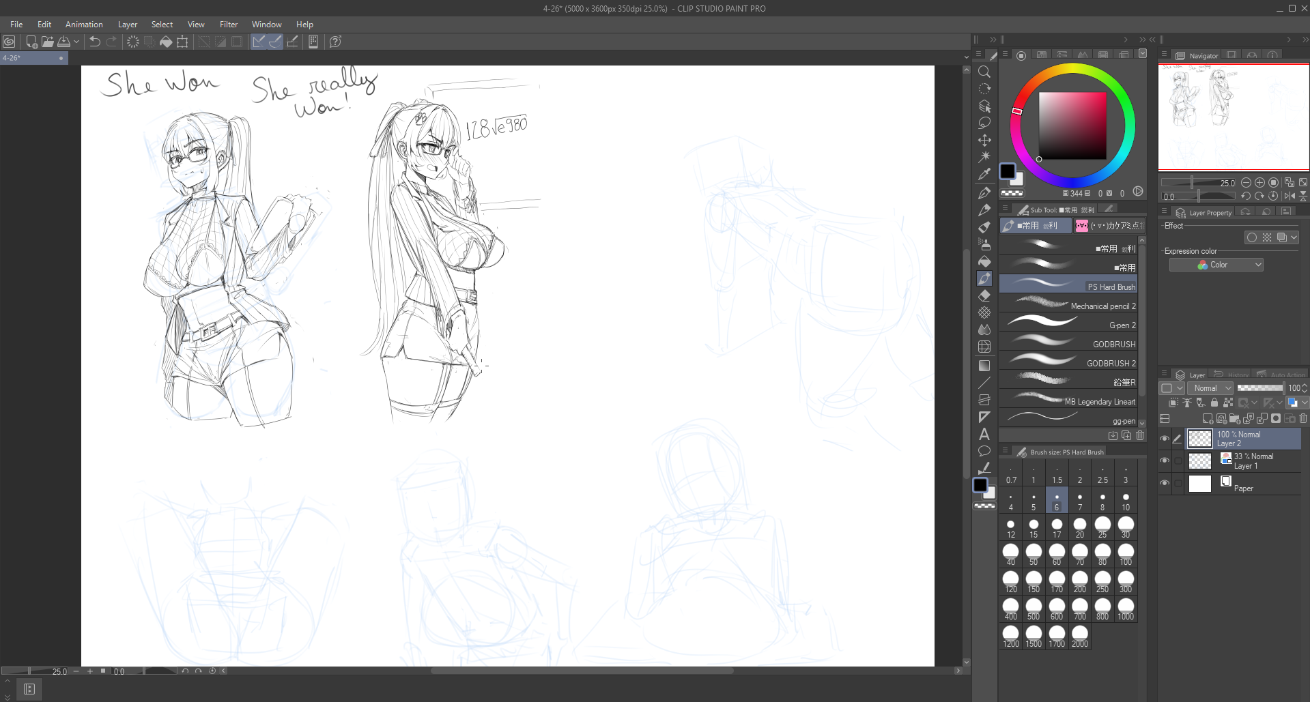The height and width of the screenshot is (702, 1310).
Task: Select the Zoom magnifier tool
Action: 984,72
